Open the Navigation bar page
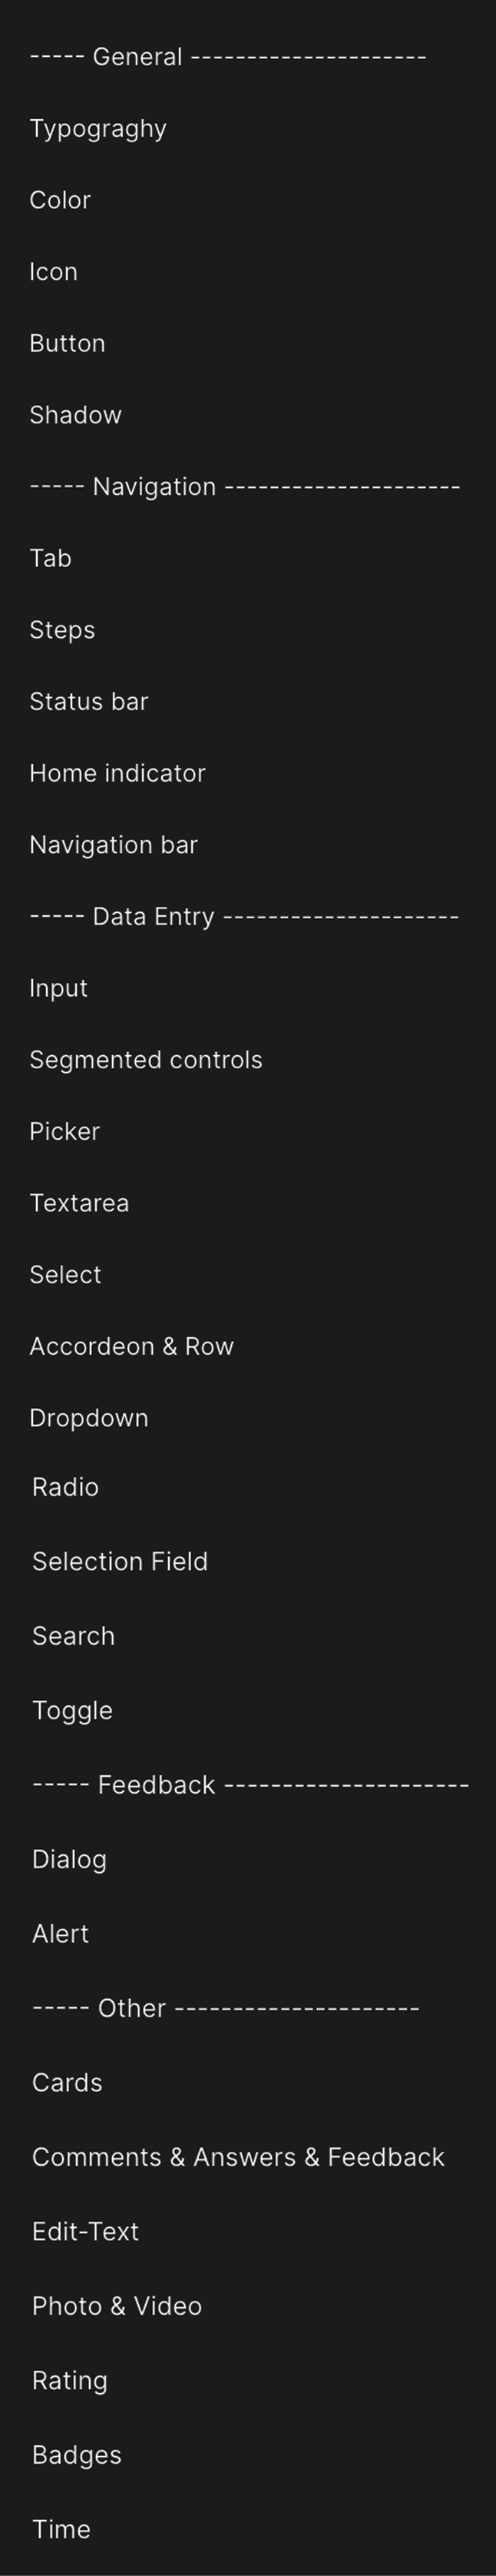Image resolution: width=496 pixels, height=2576 pixels. point(113,845)
